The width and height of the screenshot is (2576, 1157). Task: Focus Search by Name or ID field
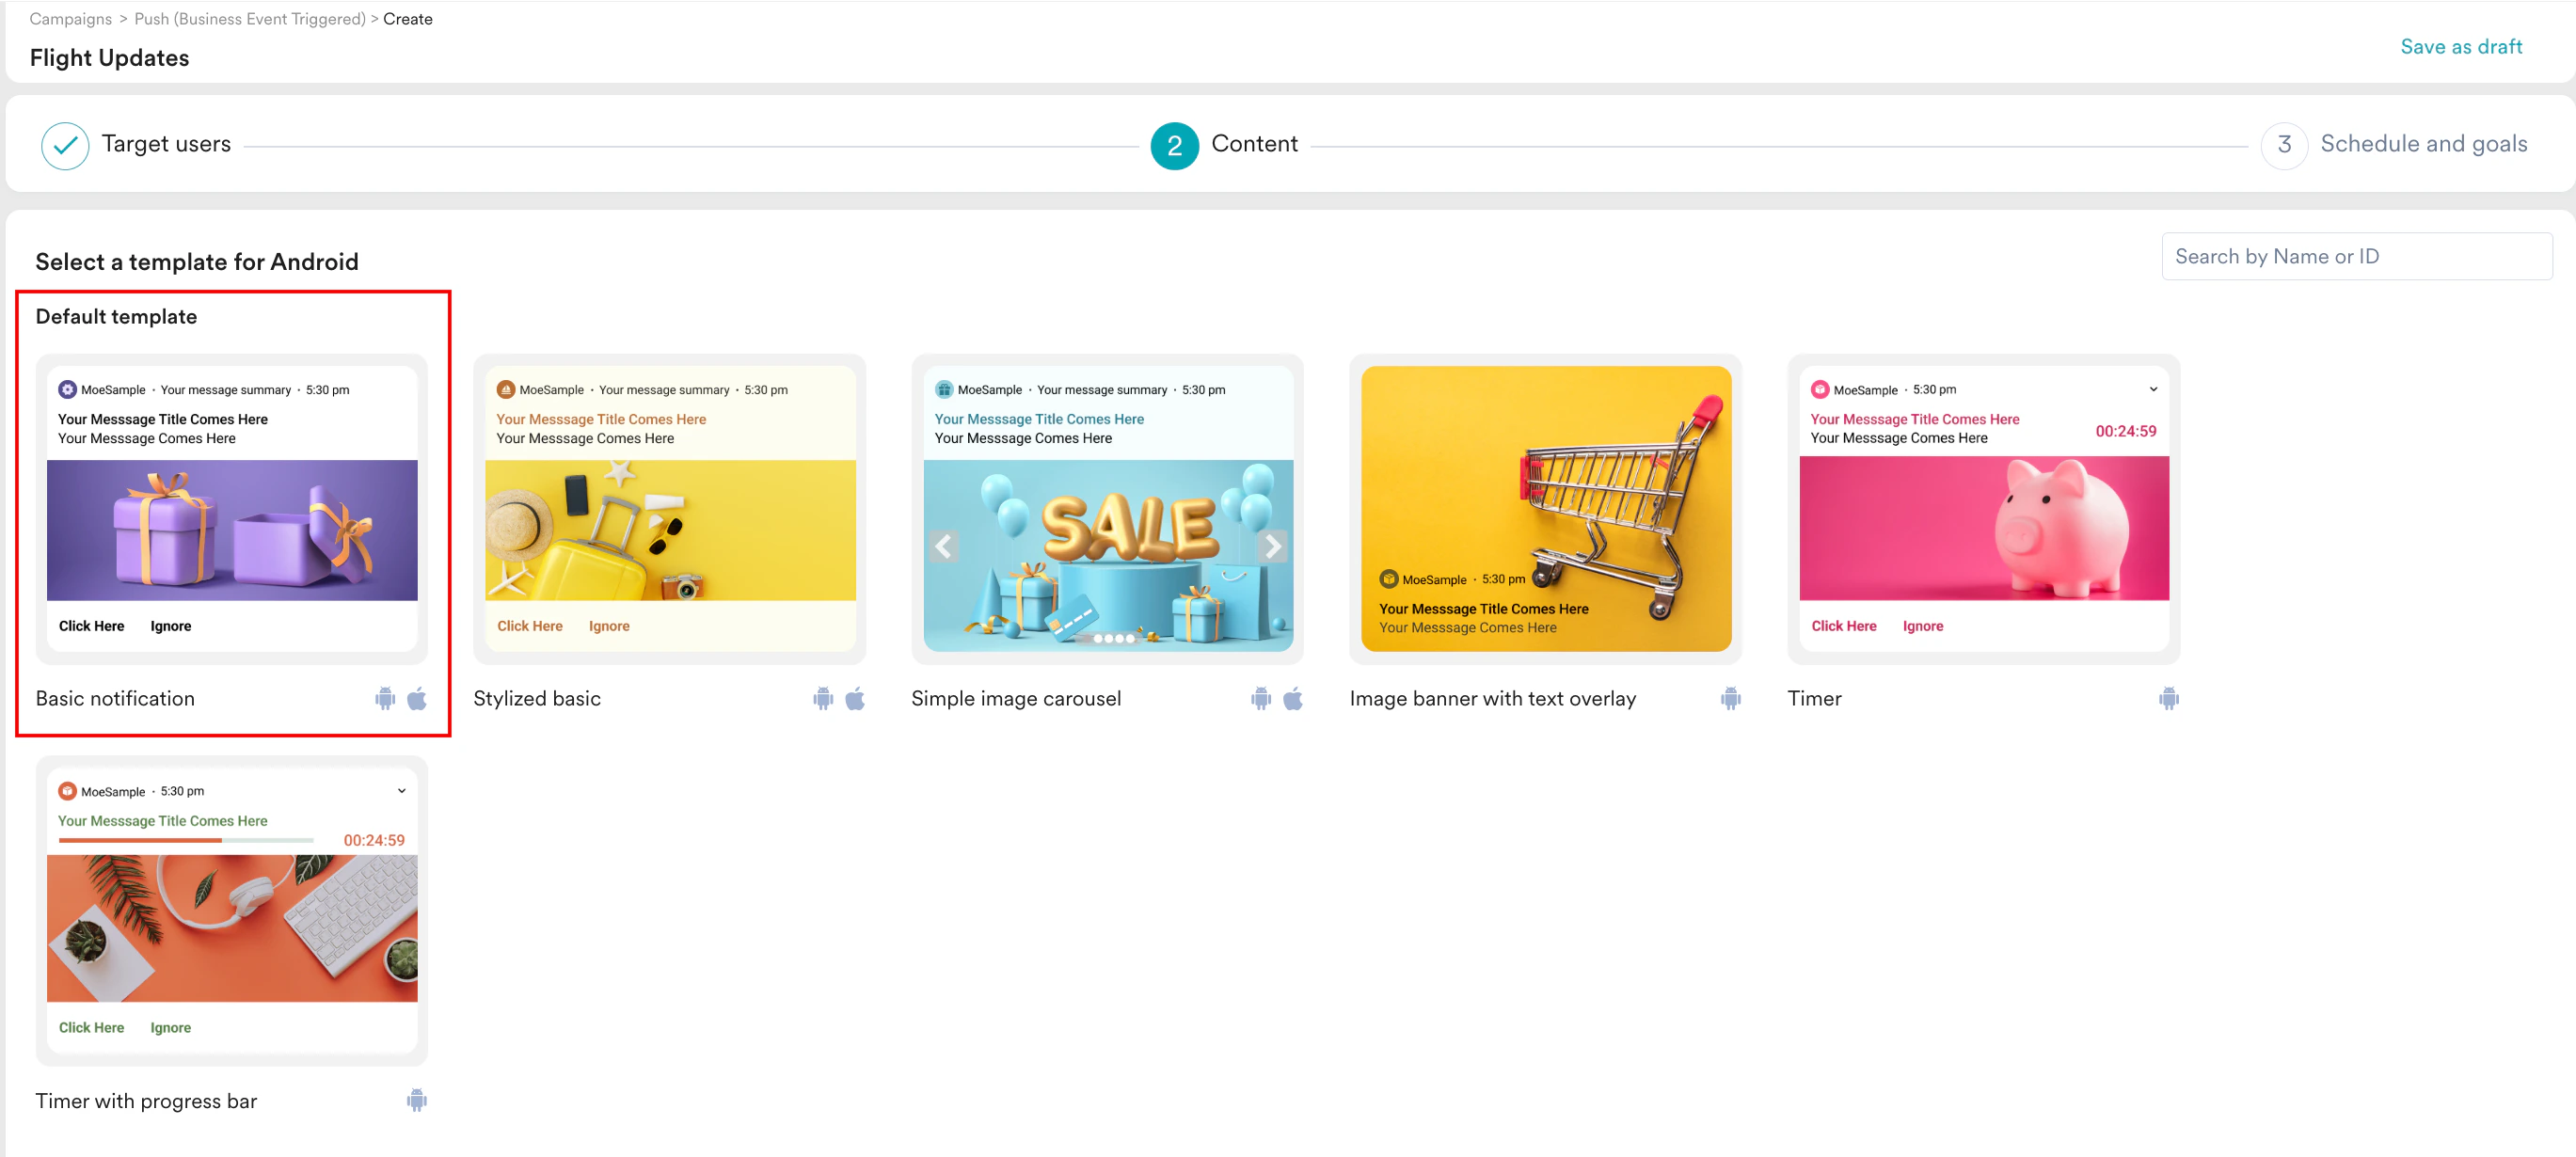coord(2355,256)
